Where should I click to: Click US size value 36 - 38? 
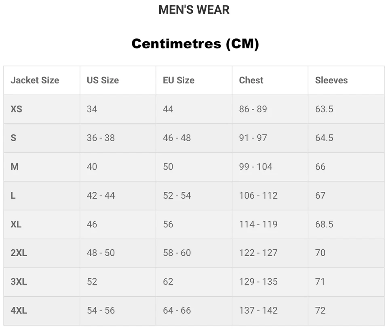pyautogui.click(x=101, y=138)
